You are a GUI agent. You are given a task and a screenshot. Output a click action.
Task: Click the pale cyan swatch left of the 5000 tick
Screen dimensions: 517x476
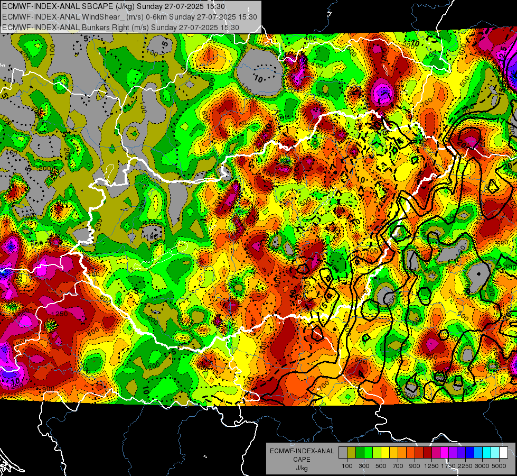pyautogui.click(x=495, y=453)
